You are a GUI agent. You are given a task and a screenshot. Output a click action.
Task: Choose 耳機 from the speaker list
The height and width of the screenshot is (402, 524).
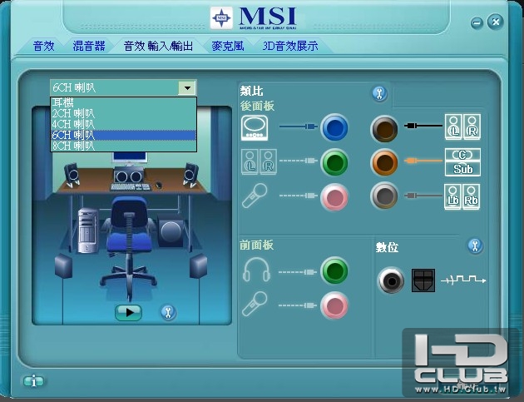[123, 102]
